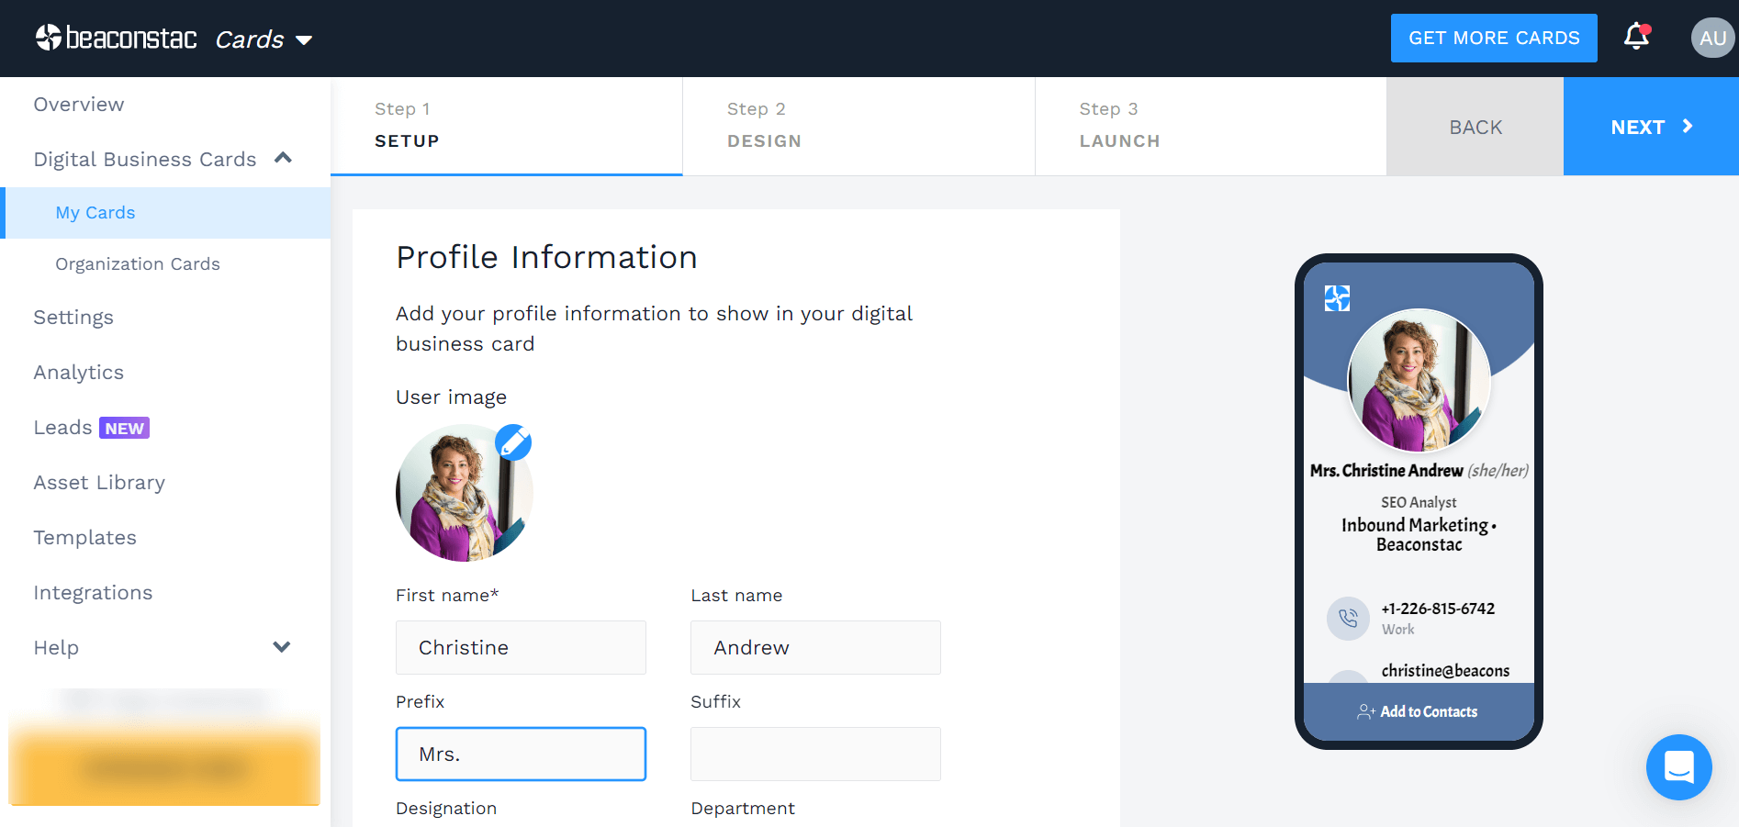
Task: Click the GET MORE CARDS button
Action: click(x=1493, y=38)
